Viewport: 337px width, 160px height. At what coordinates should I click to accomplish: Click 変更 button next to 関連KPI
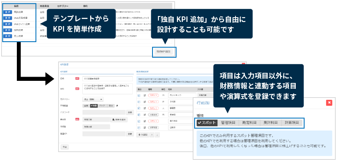130,134
